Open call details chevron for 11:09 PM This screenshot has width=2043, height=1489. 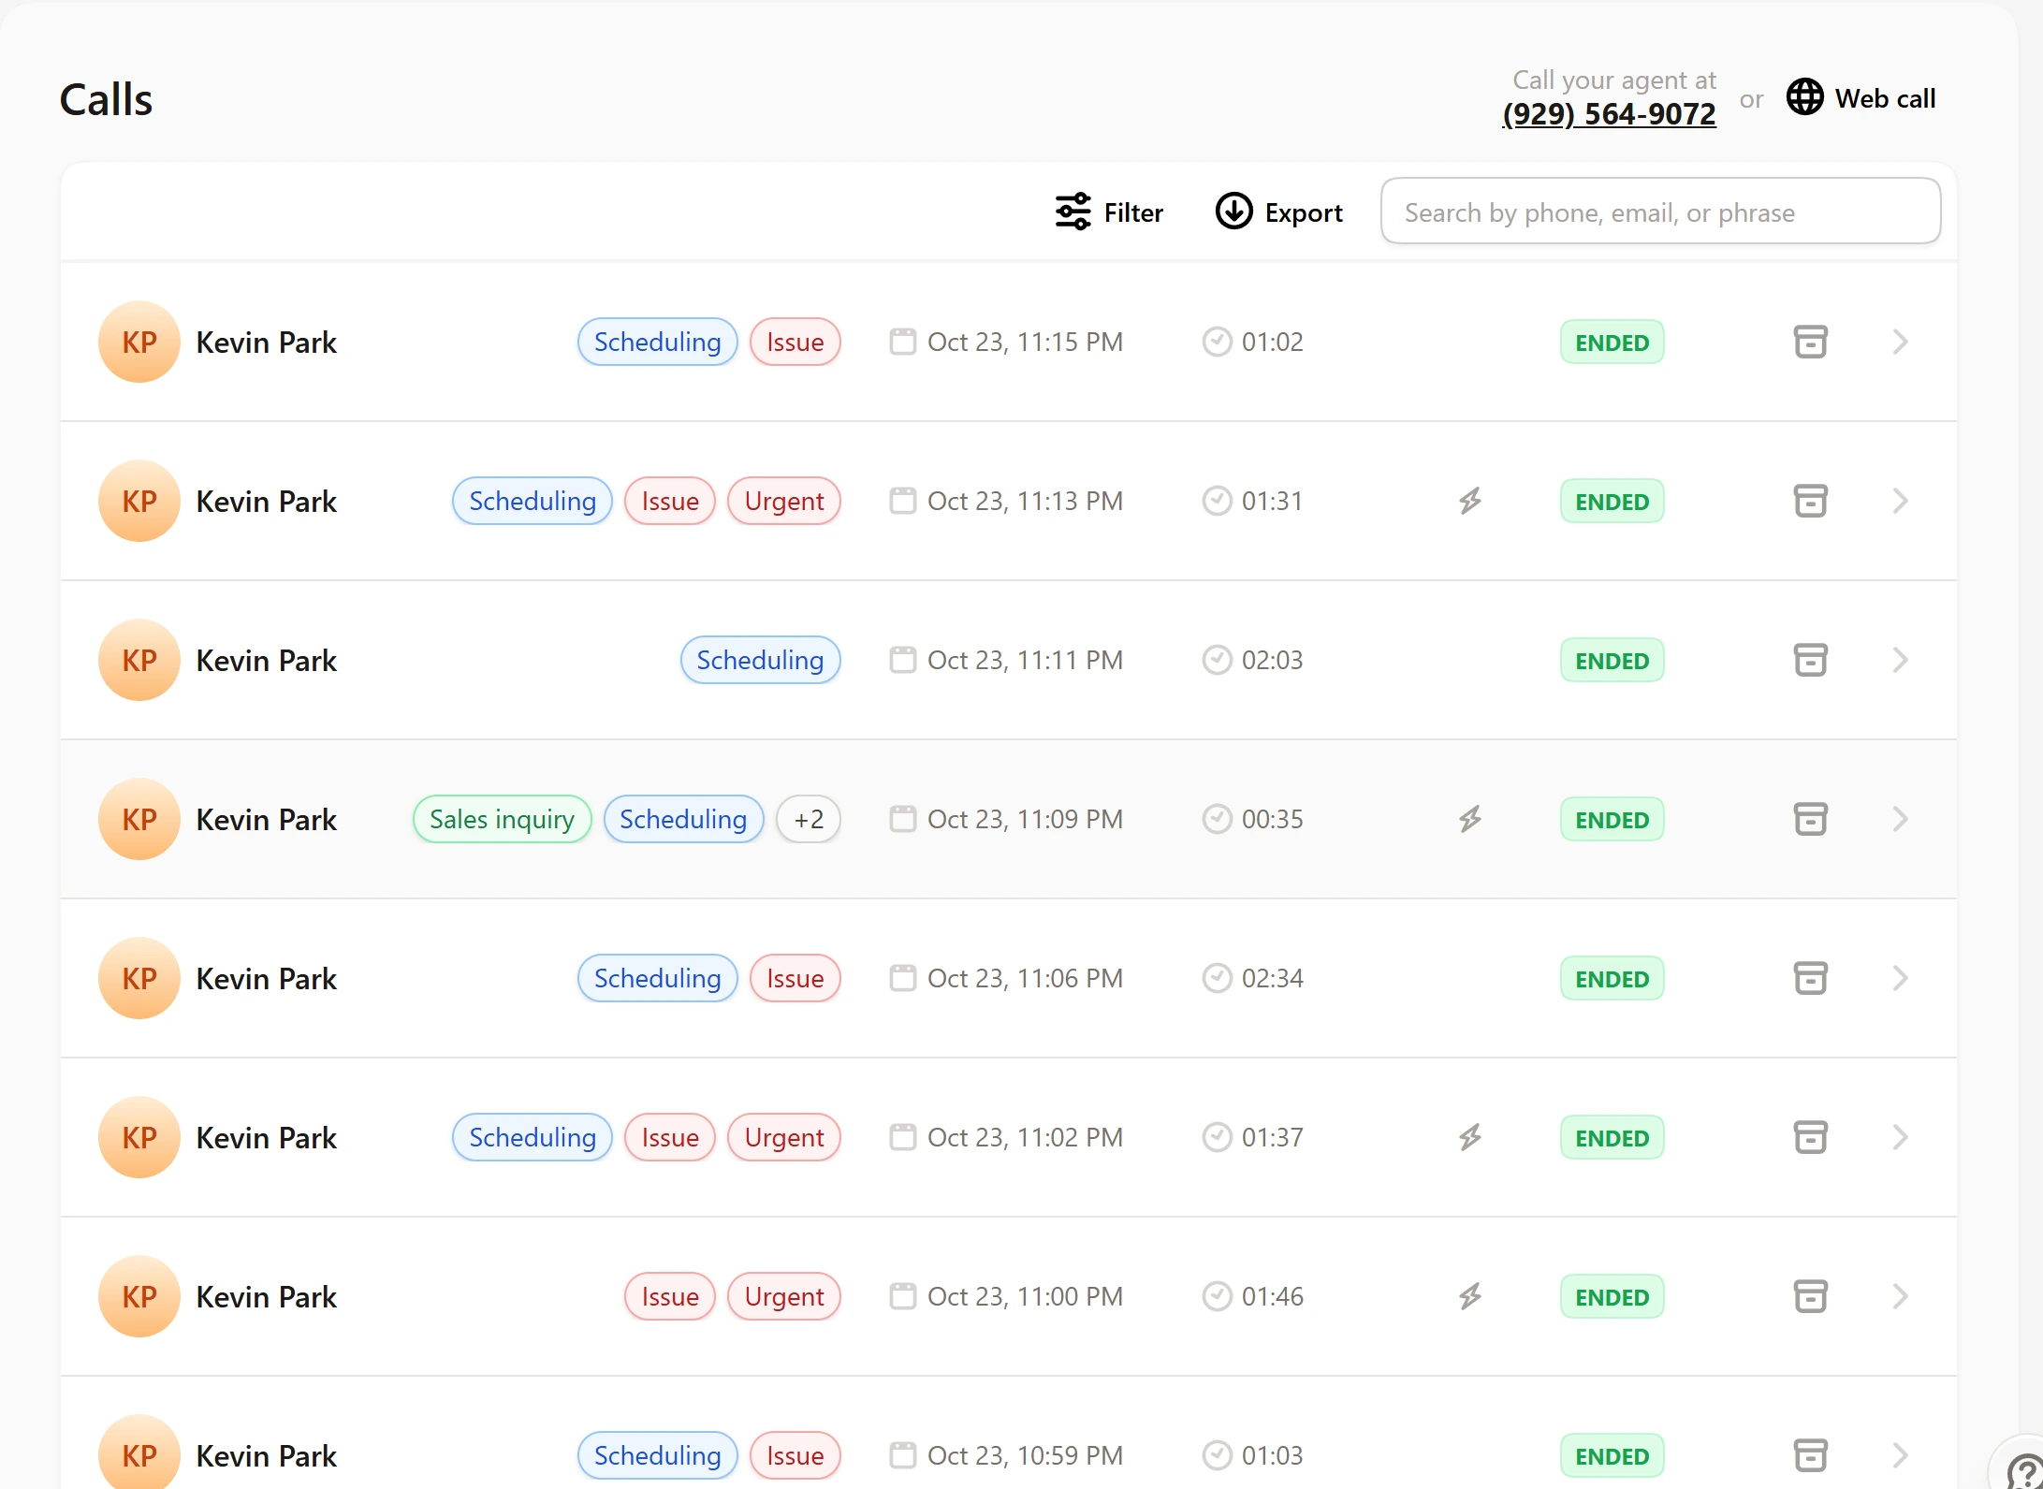1900,819
